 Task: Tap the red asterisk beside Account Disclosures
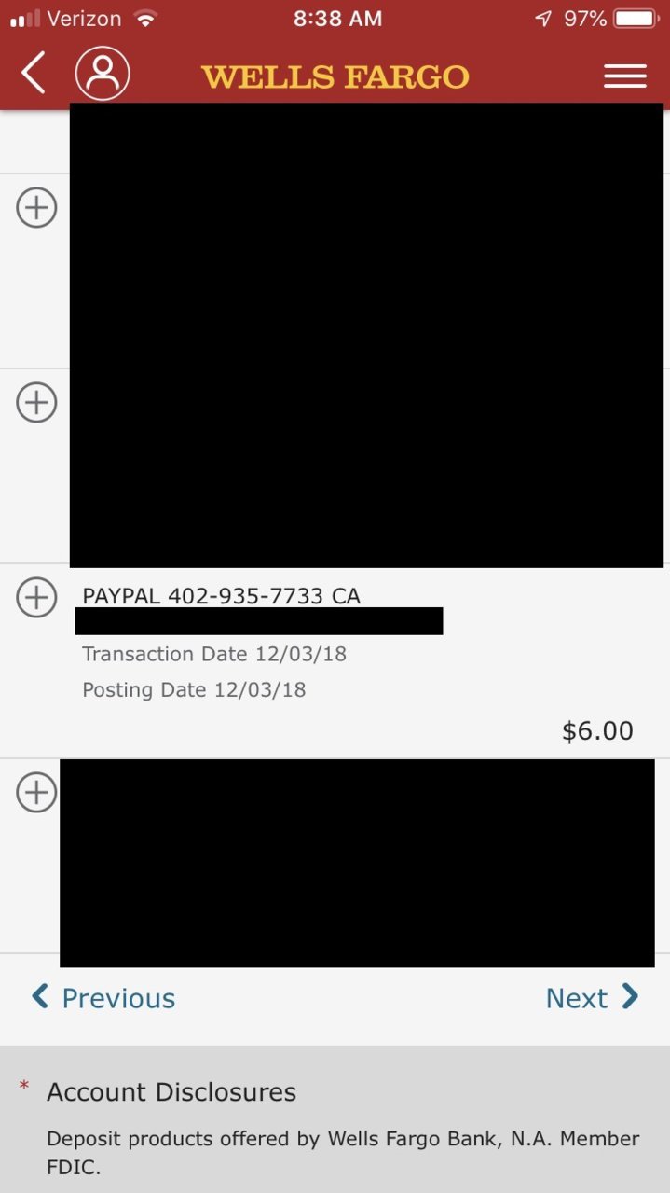pos(24,1087)
